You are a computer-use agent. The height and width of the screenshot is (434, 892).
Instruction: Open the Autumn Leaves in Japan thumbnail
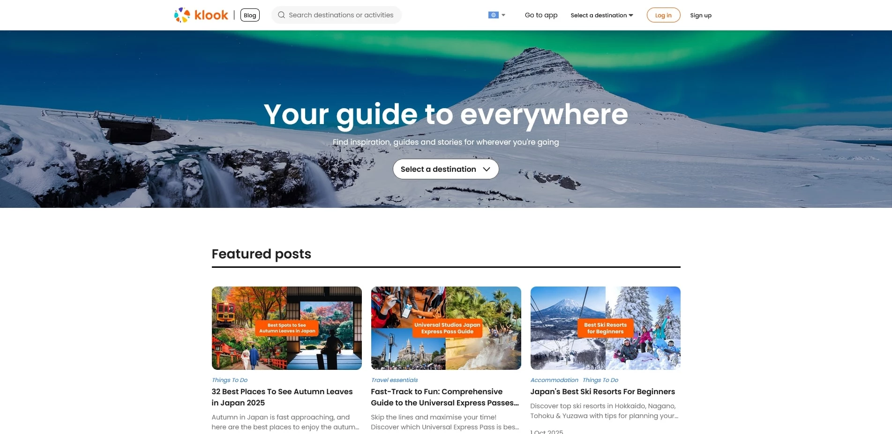coord(287,328)
